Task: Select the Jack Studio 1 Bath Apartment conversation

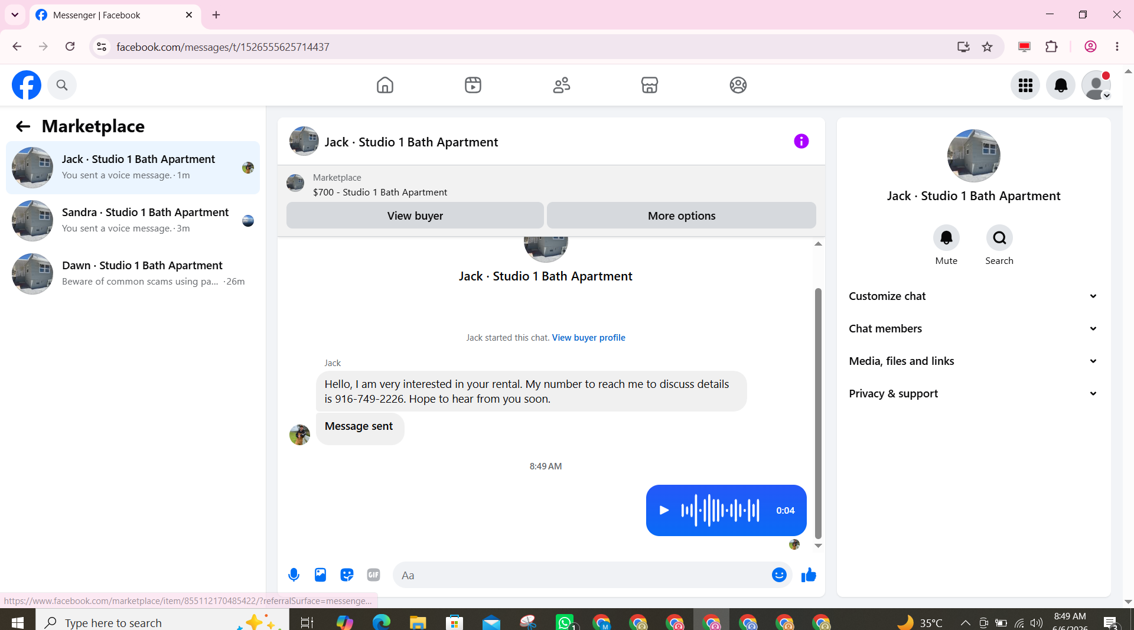Action: click(133, 168)
